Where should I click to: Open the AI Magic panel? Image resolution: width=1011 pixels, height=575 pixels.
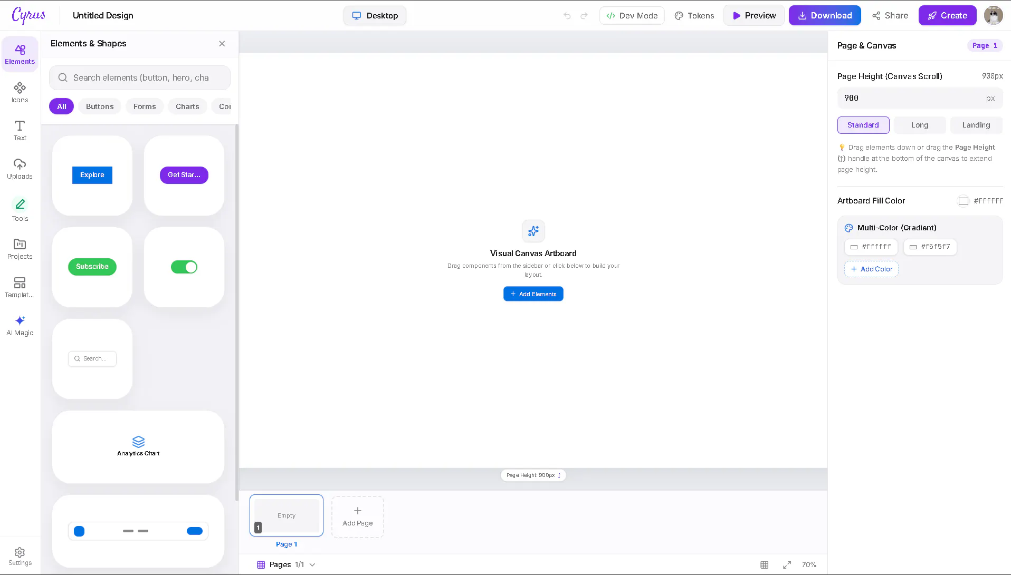pyautogui.click(x=20, y=326)
